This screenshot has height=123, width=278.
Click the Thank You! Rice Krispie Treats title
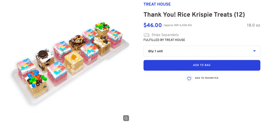tap(194, 15)
